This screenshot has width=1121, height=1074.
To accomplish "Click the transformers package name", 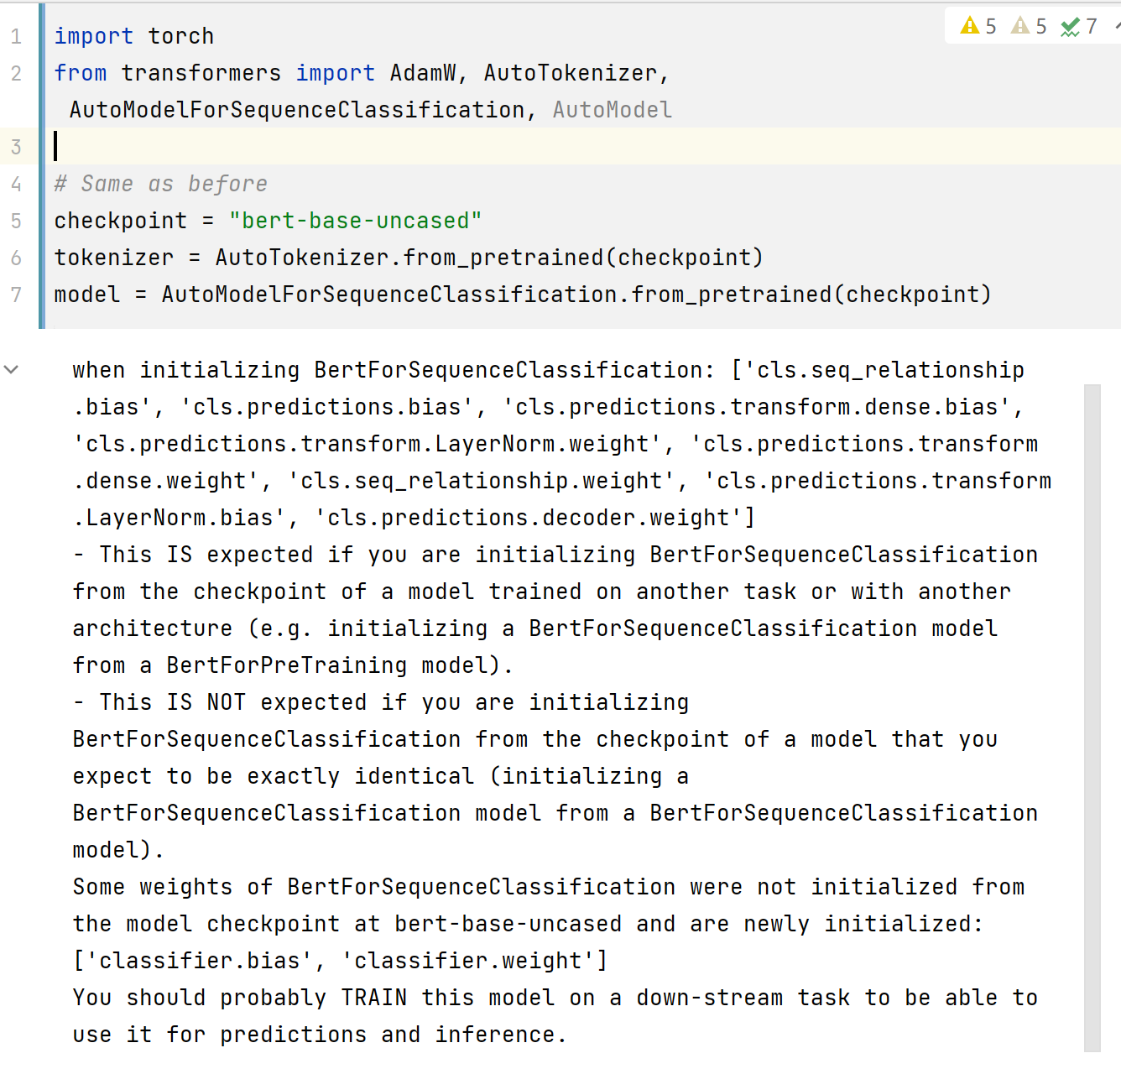I will (x=201, y=73).
